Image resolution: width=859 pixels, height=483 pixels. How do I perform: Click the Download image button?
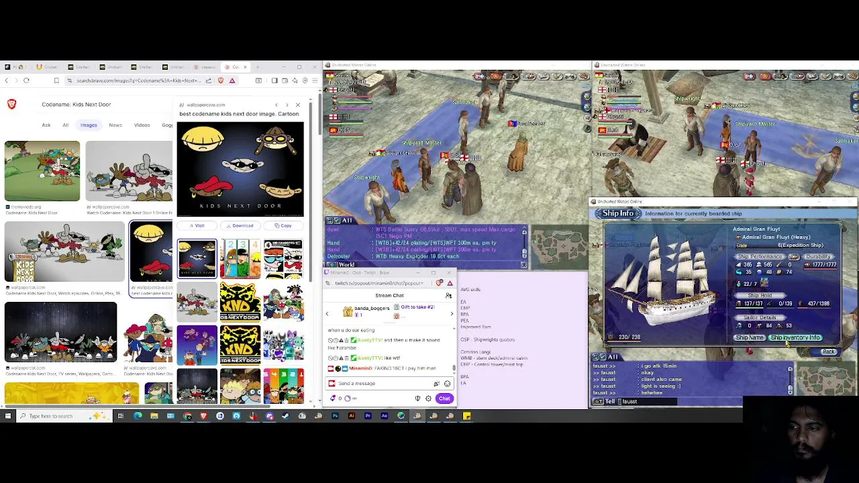240,226
